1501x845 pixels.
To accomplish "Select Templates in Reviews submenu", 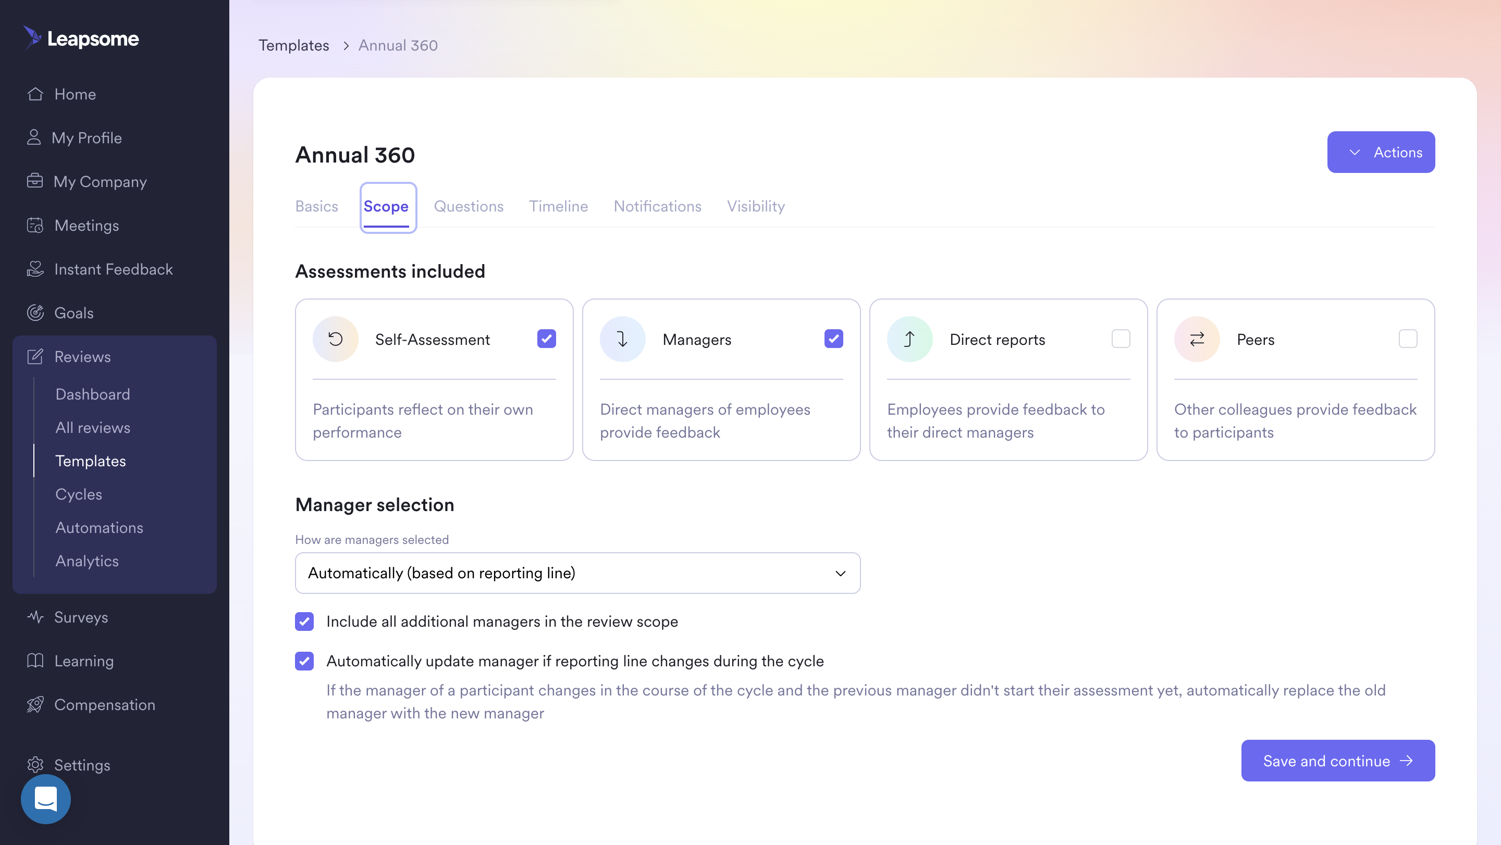I will pyautogui.click(x=90, y=461).
